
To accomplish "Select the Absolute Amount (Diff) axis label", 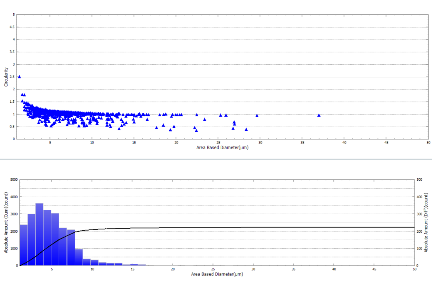I will tap(426, 222).
